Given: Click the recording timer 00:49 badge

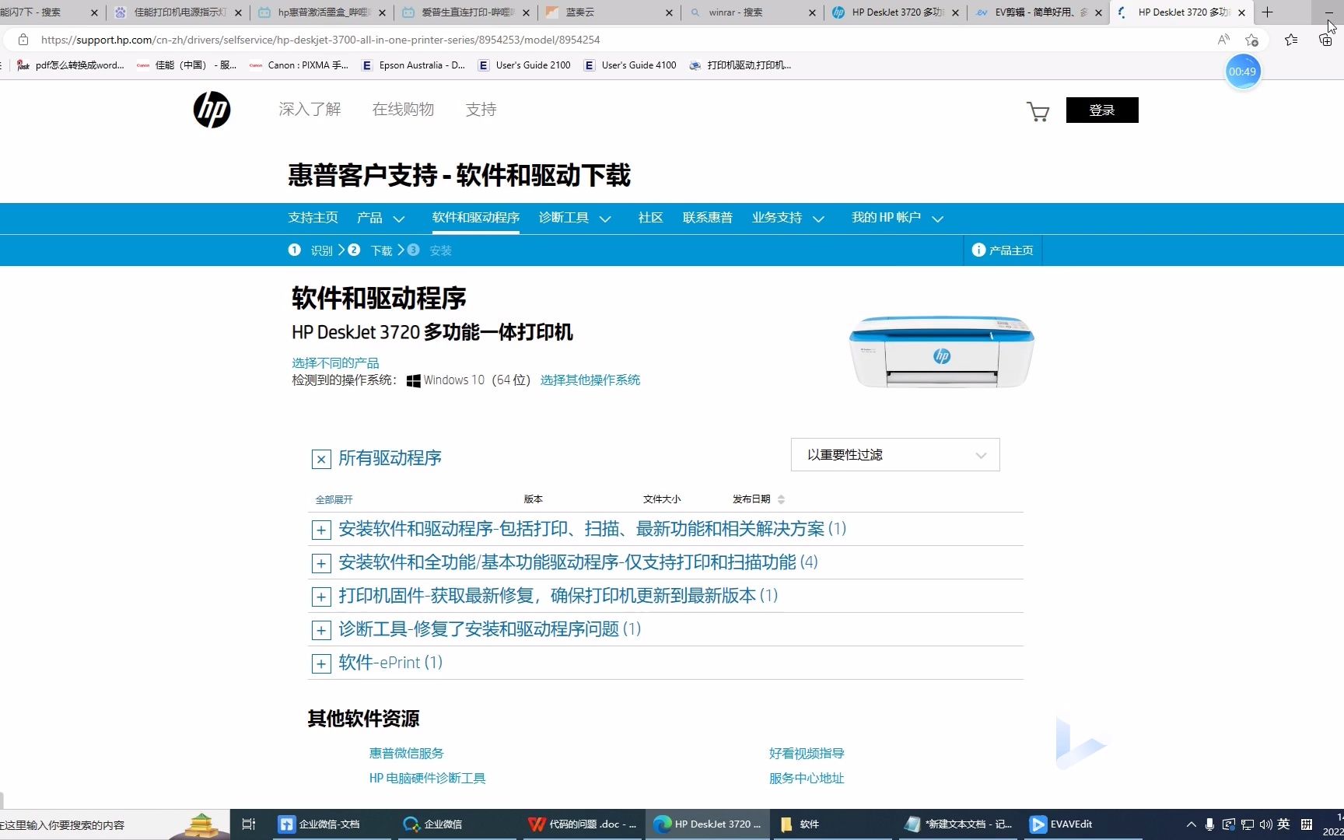Looking at the screenshot, I should pyautogui.click(x=1242, y=72).
